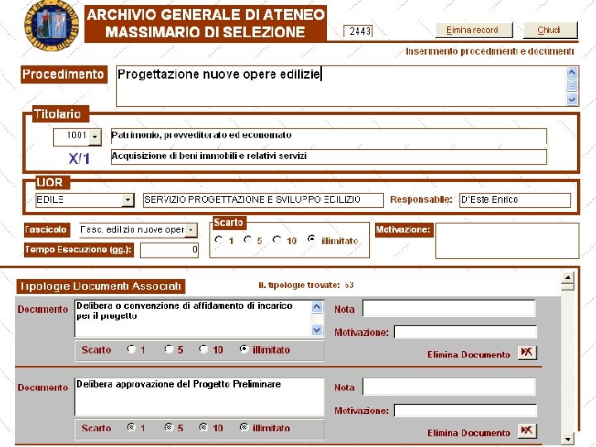Open the Titolario 1001 dropdown
This screenshot has width=596, height=447.
click(x=95, y=137)
